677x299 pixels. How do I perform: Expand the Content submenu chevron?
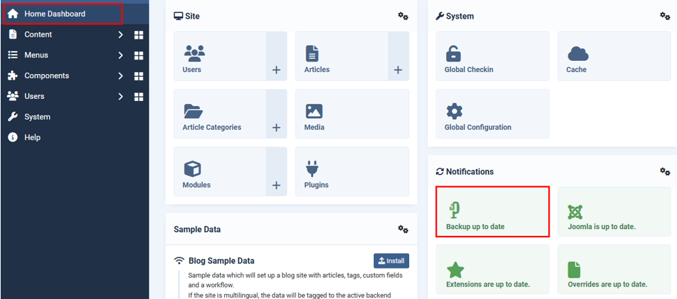121,35
